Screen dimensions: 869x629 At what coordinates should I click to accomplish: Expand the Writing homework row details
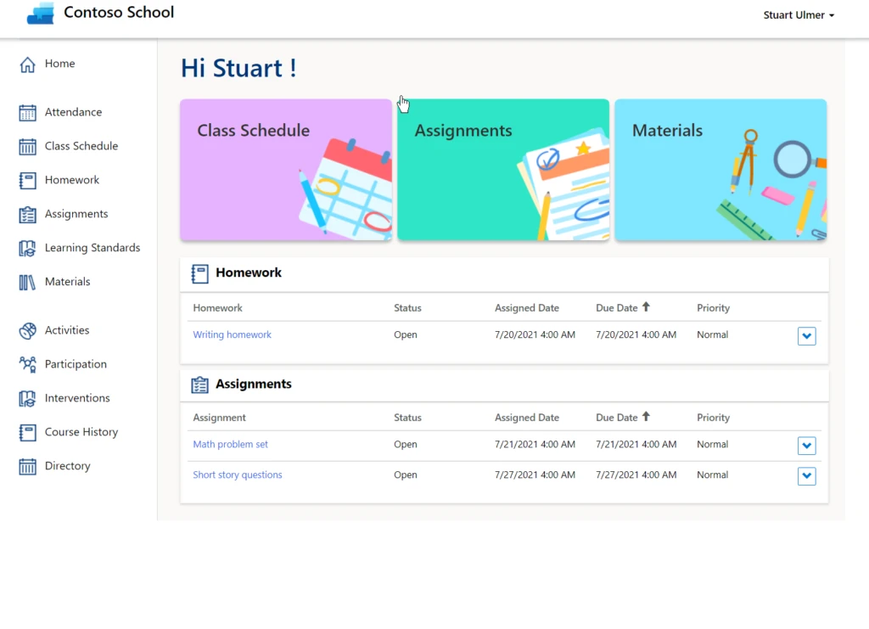[x=806, y=336]
